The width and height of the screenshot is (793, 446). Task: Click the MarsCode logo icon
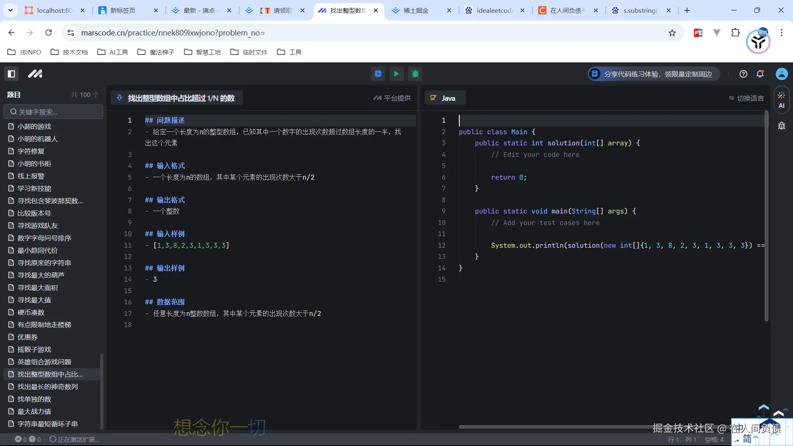[35, 74]
